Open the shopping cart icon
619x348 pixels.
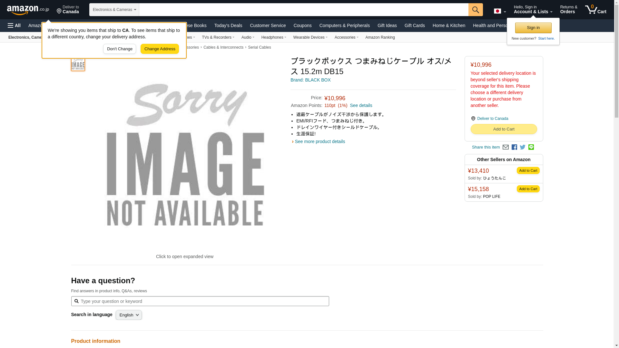pos(596,10)
